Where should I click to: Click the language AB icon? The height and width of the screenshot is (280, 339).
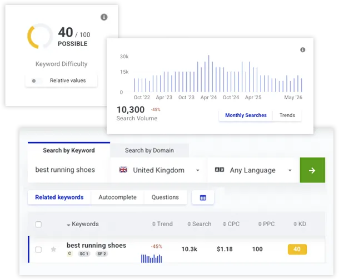tap(220, 170)
